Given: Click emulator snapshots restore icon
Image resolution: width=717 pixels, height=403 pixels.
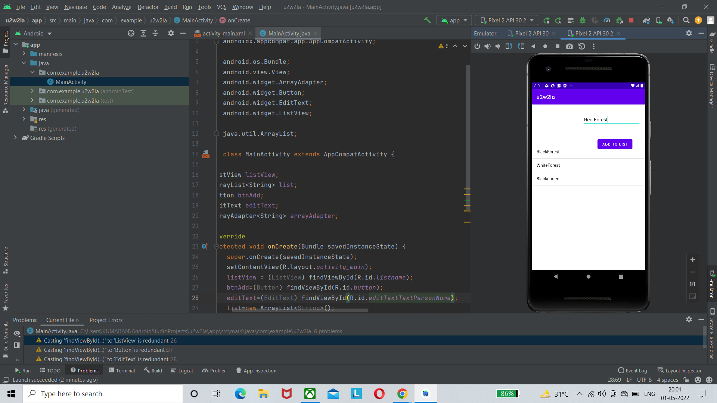Looking at the screenshot, I should (582, 46).
